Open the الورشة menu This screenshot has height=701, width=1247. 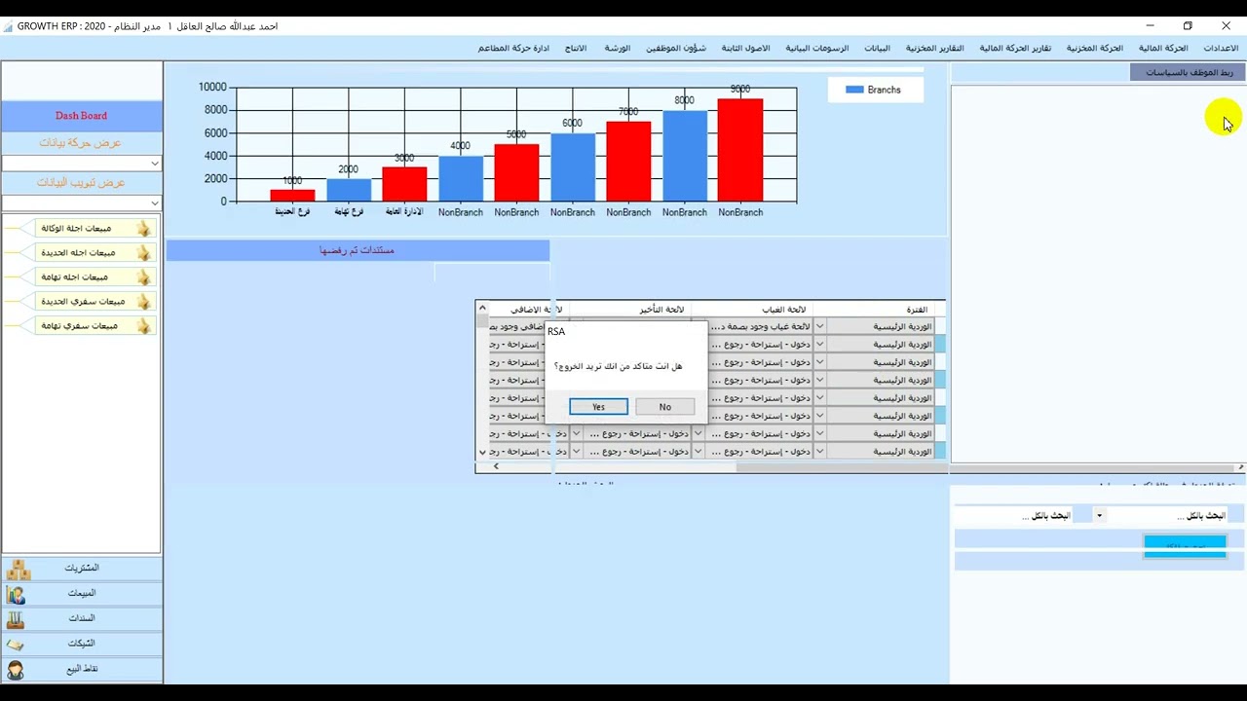coord(617,48)
